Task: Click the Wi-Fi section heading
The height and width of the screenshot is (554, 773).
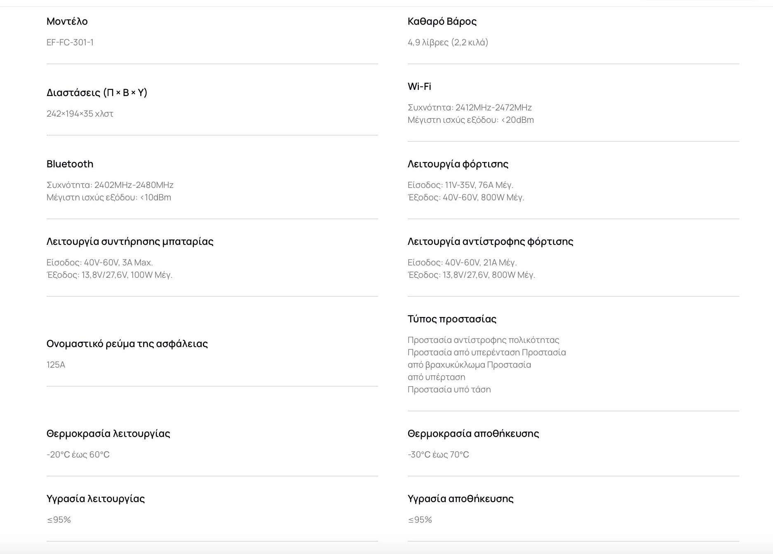Action: coord(419,87)
